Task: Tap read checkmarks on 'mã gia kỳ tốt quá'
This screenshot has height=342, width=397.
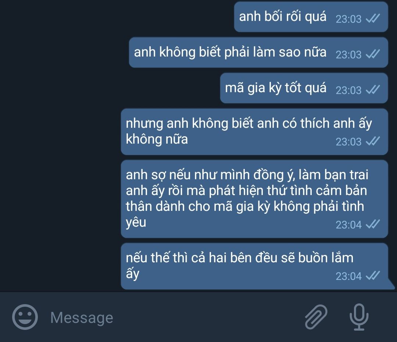Action: coord(373,90)
